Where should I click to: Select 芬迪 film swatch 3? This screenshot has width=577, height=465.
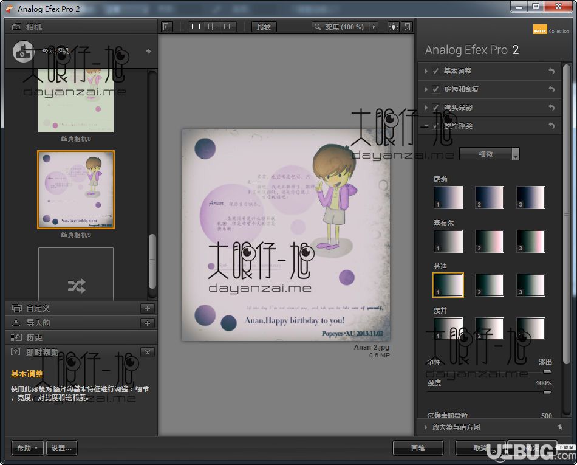click(x=531, y=285)
